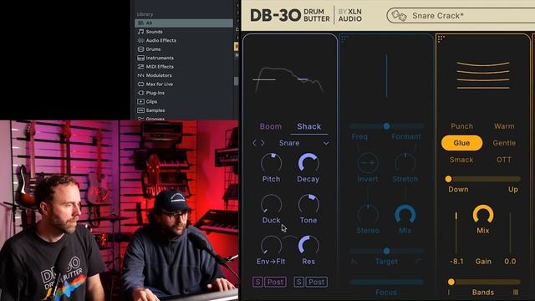Adjust the Down/Up slider handle

point(448,179)
